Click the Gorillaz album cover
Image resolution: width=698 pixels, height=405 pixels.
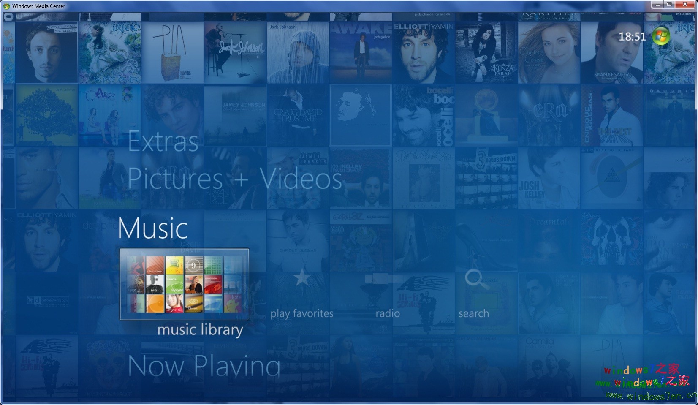pos(361,241)
